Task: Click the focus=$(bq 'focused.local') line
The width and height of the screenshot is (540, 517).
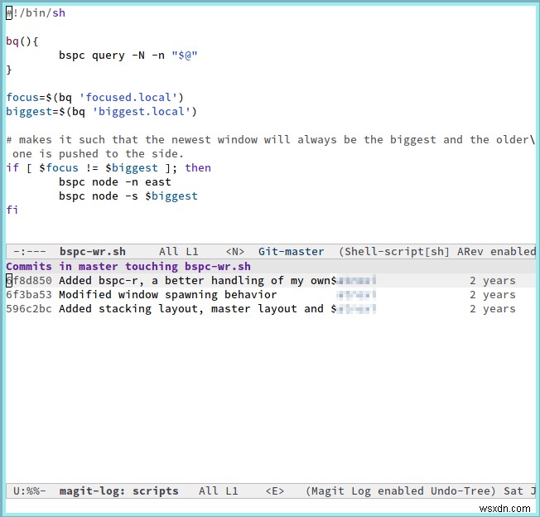Action: pos(94,98)
